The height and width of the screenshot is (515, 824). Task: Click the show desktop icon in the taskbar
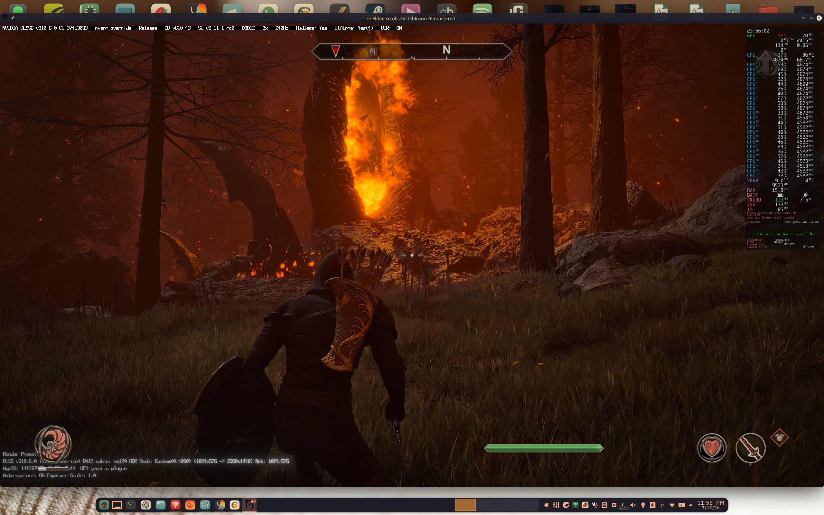pyautogui.click(x=117, y=505)
